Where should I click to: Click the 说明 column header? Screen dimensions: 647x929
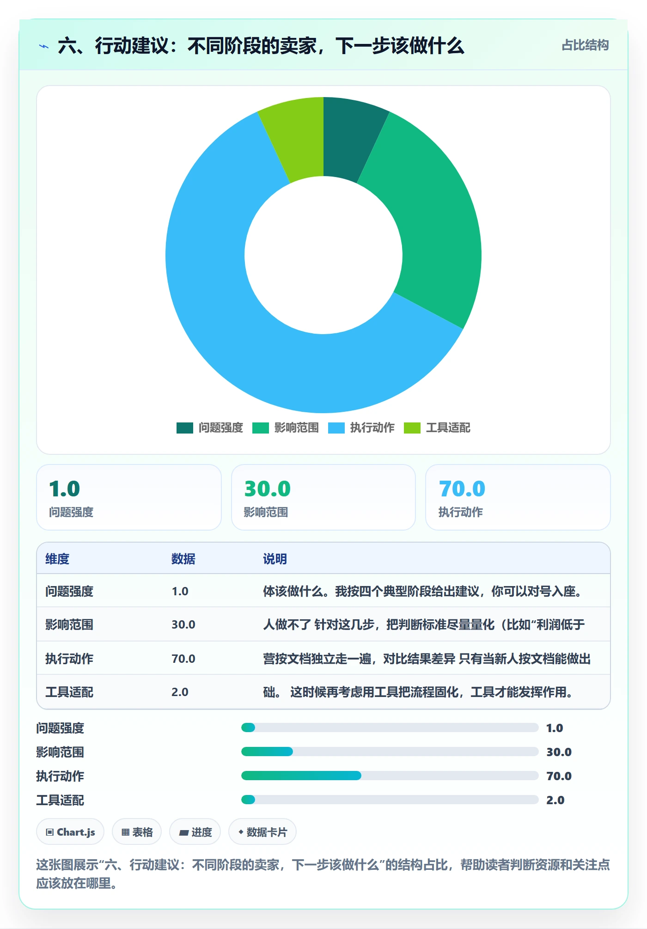pyautogui.click(x=275, y=559)
